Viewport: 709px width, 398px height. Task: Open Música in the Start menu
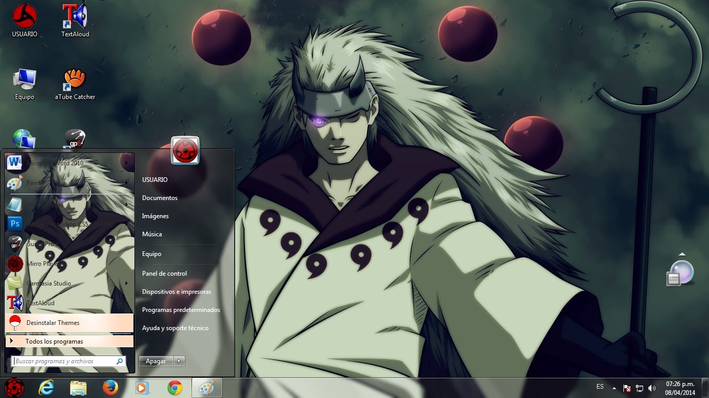[x=152, y=234]
